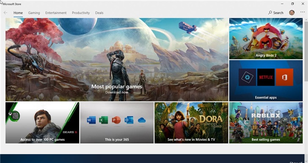Open the Most popular games banner
Image resolution: width=308 pixels, height=163 pixels.
click(117, 60)
